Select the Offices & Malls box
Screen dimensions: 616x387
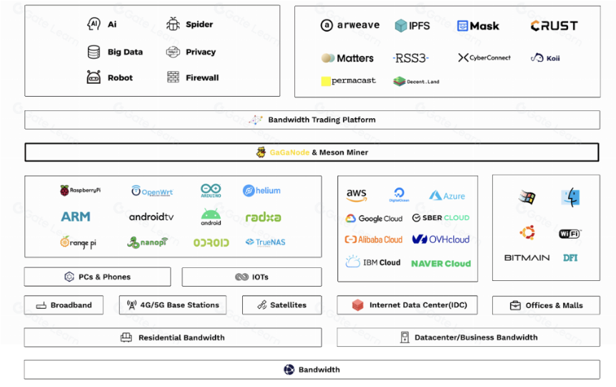pos(546,306)
